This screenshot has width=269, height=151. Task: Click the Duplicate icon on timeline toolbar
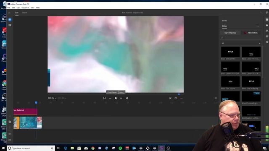click(10, 122)
